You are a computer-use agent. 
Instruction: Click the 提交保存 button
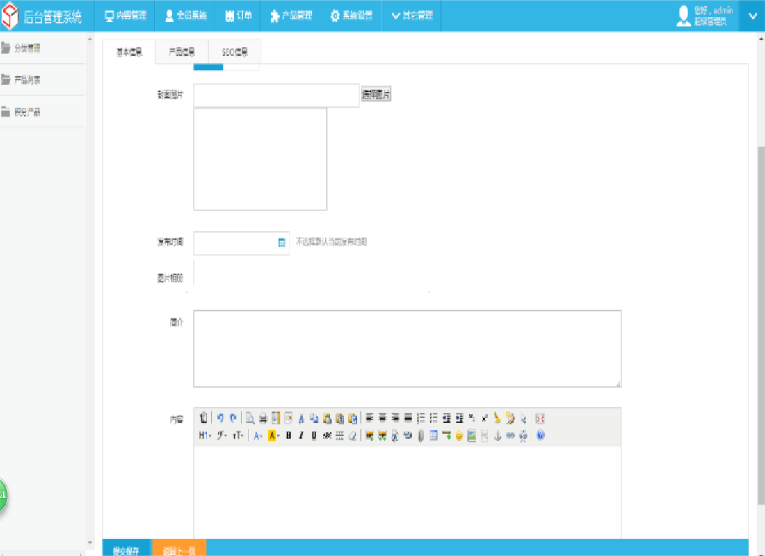[x=126, y=550]
